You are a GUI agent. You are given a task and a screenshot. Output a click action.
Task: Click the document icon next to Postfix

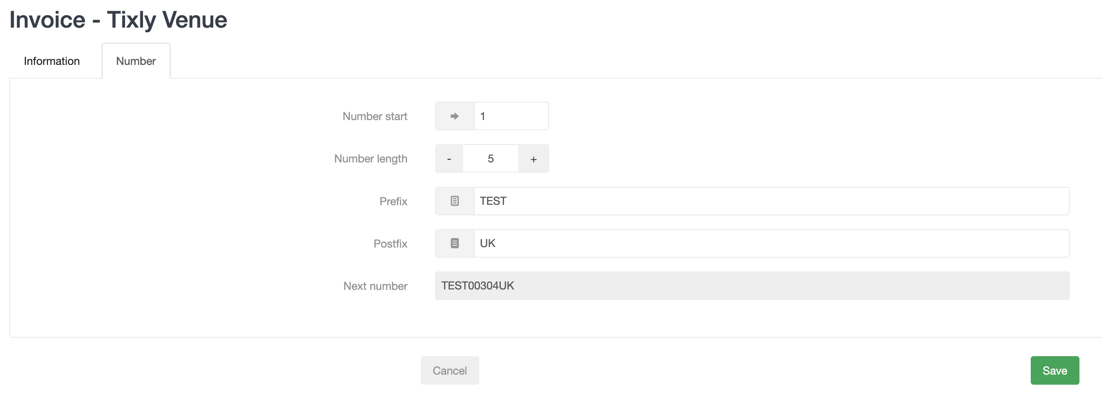pos(454,243)
